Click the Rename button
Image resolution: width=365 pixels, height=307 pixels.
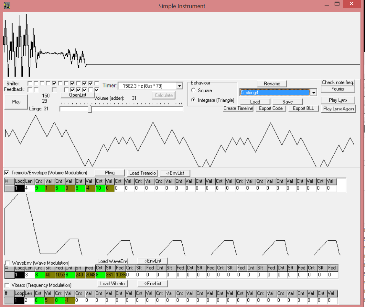[x=272, y=84]
